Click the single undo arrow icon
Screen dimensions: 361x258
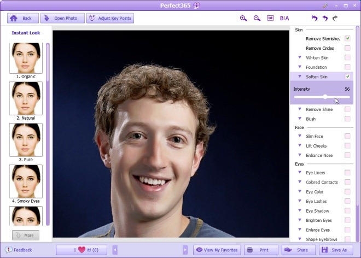(x=325, y=18)
